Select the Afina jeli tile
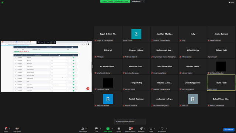236x133 pixels. [x=108, y=50]
